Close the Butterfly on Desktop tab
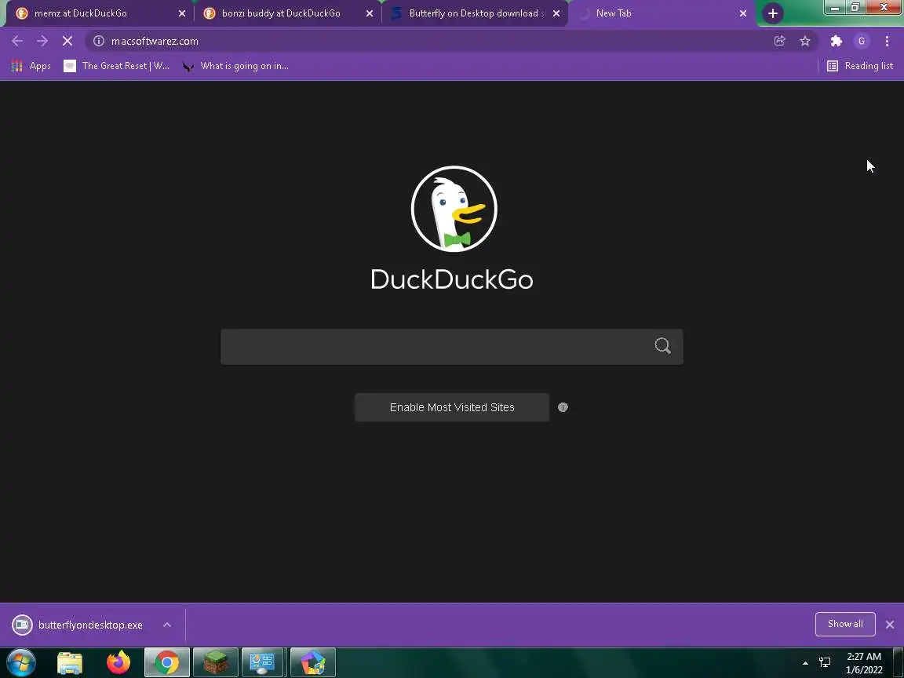 pyautogui.click(x=556, y=13)
